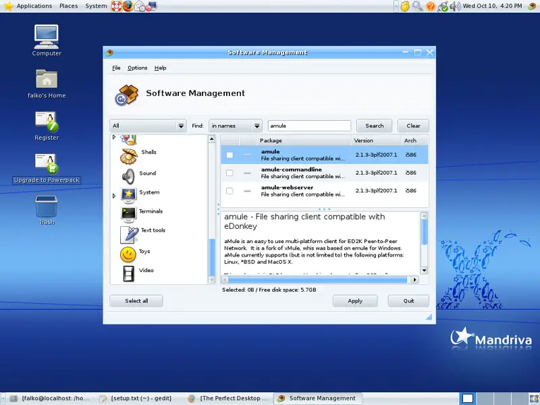
Task: Tick the amule-commandline package checkbox
Action: point(230,173)
